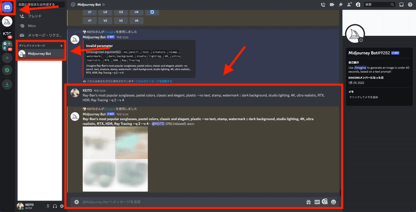Click the Midjourney Bot name in Invalid parameter message
The image size is (416, 212).
[94, 37]
